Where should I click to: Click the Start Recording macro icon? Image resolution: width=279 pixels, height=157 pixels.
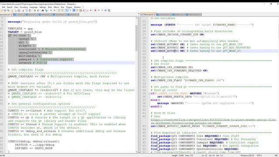click(95, 10)
